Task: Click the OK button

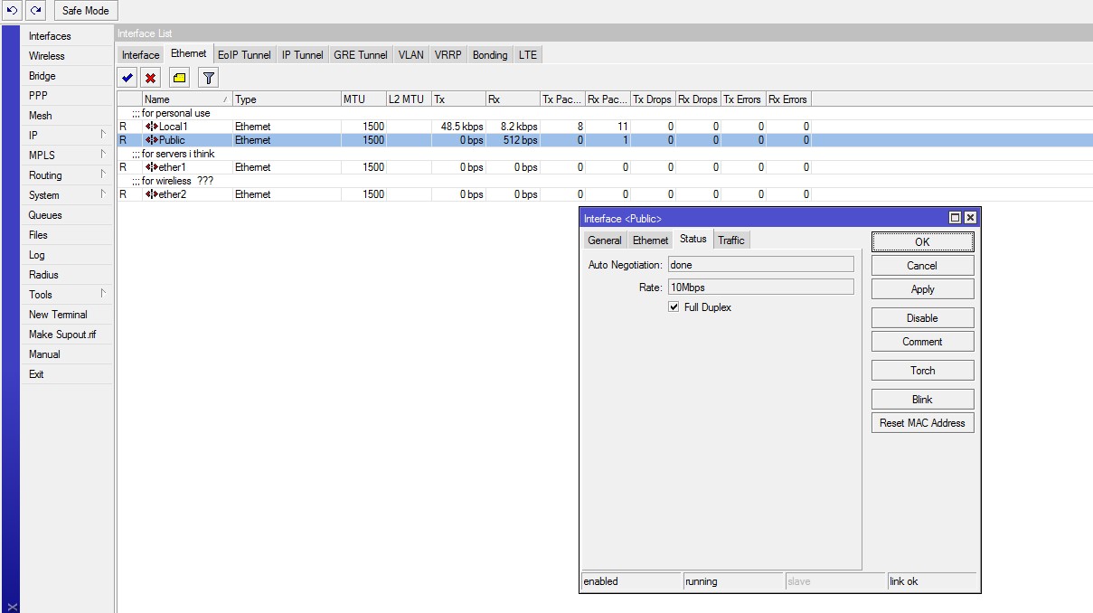Action: point(922,241)
